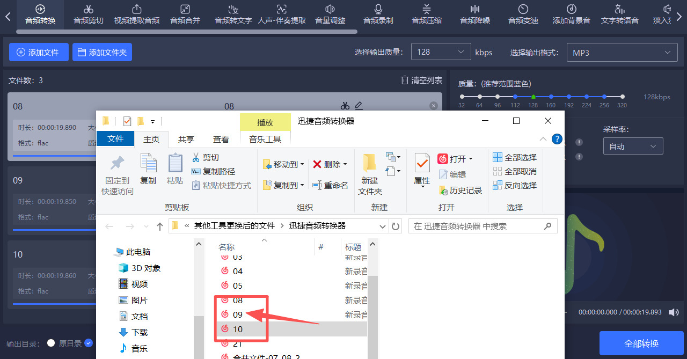Switch to the 查看 ribbon tab

point(221,139)
